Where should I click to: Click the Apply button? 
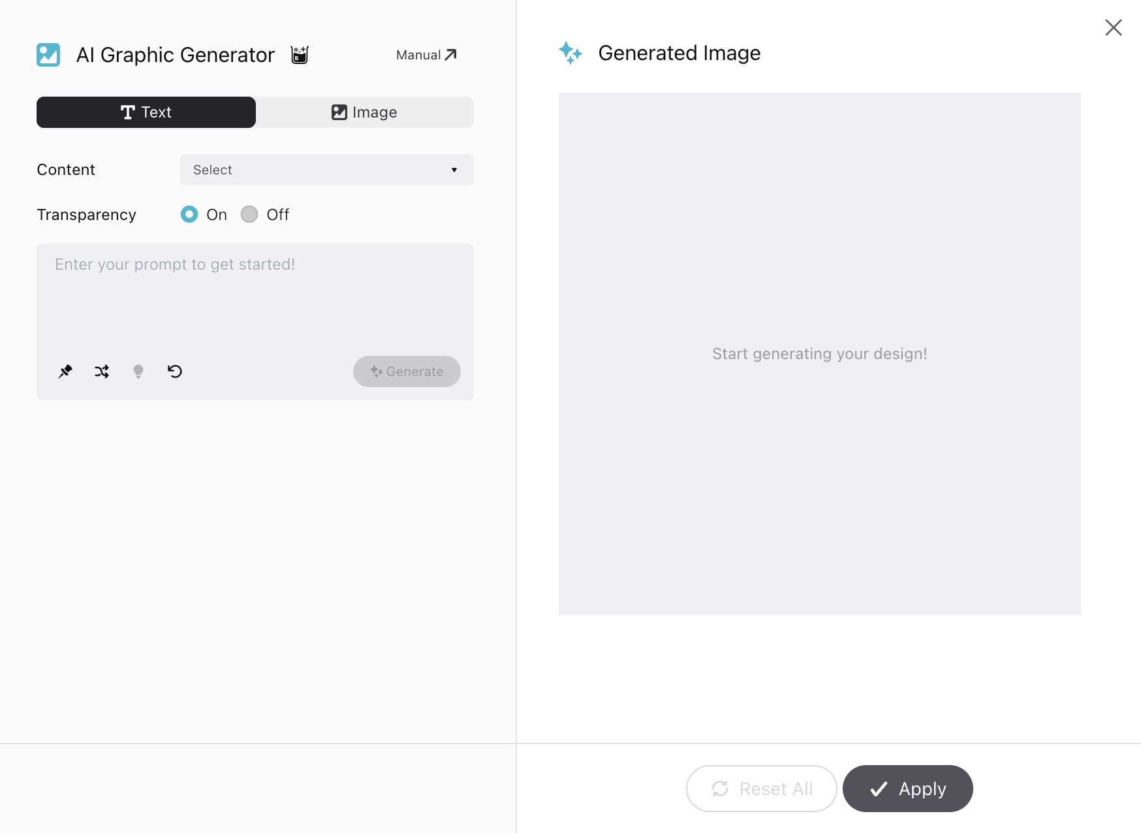coord(907,789)
